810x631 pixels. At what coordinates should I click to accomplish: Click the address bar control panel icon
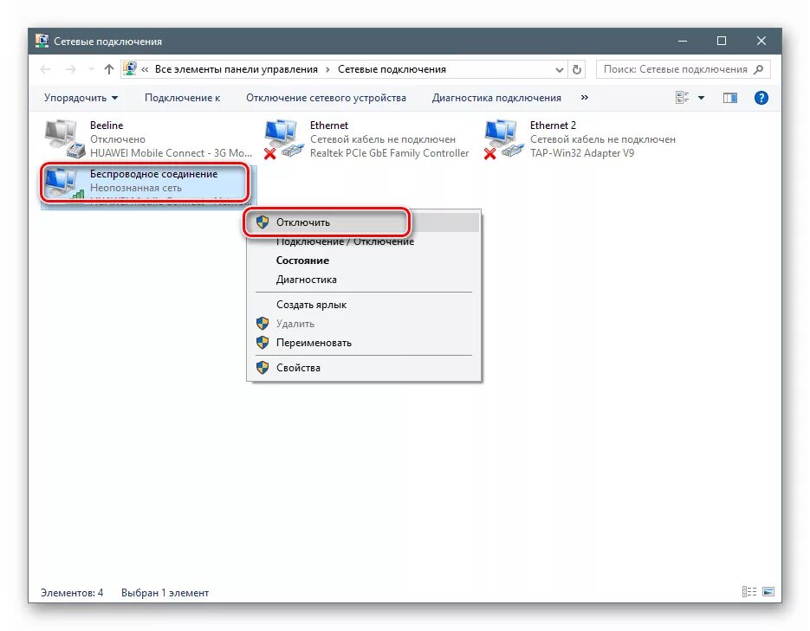(130, 68)
